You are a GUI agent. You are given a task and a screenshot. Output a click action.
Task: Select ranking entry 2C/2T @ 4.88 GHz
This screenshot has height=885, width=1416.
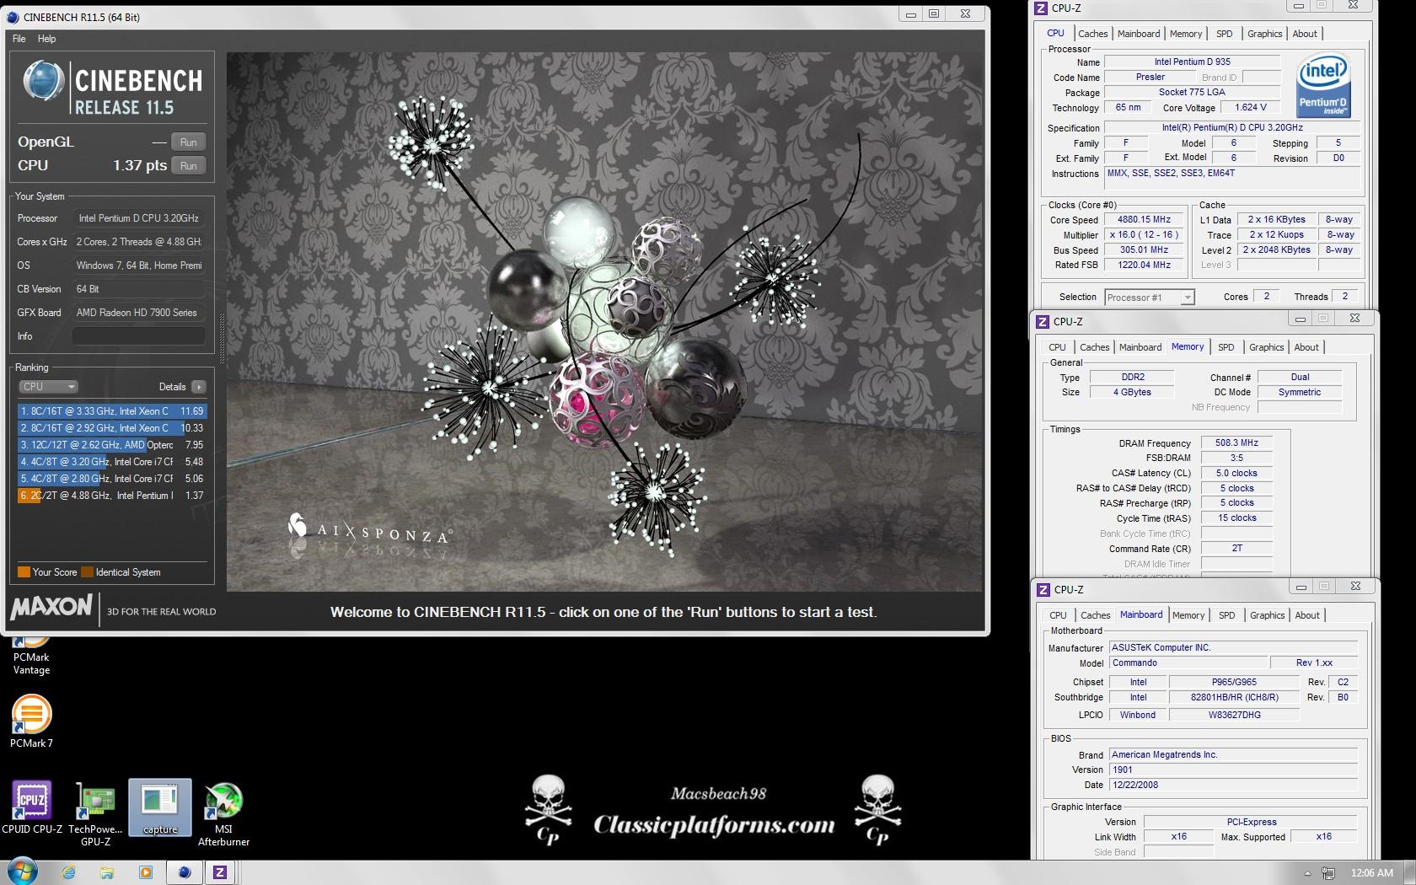coord(112,496)
